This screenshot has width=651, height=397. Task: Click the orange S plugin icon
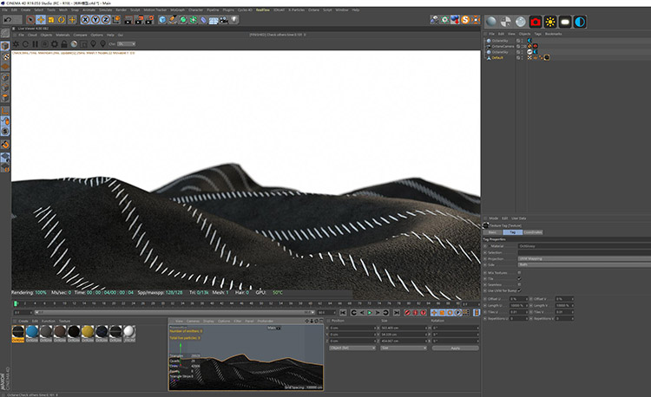tap(465, 19)
